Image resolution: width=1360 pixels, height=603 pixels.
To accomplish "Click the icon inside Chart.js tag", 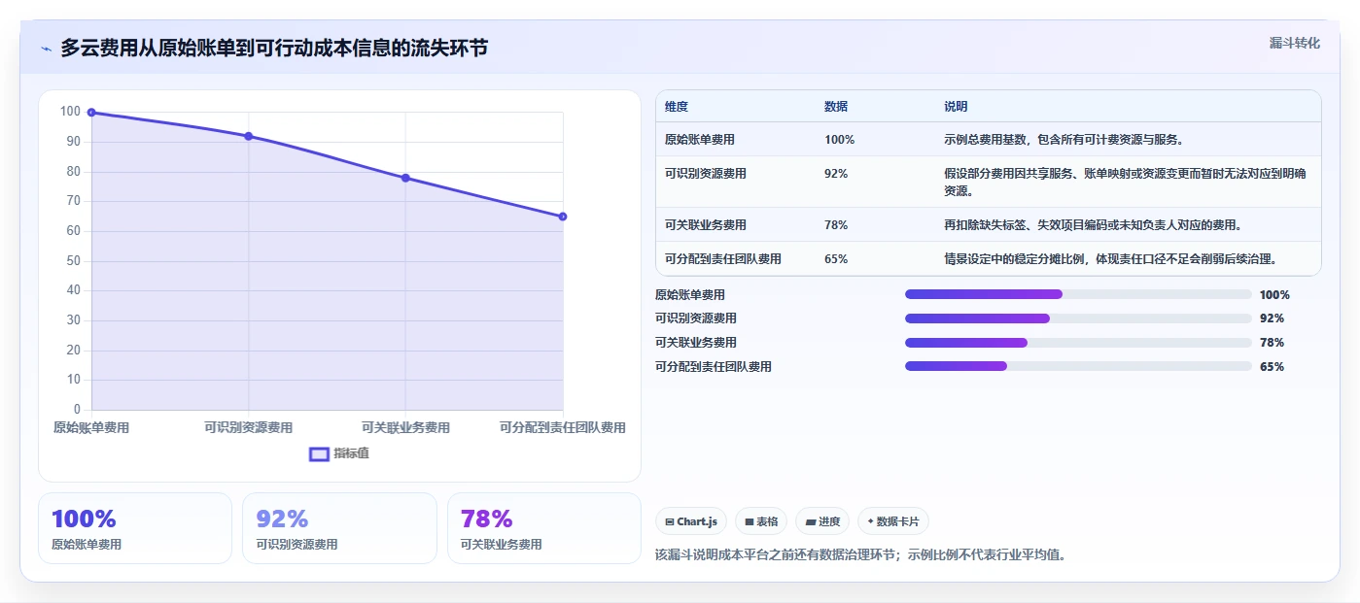I will coord(670,522).
